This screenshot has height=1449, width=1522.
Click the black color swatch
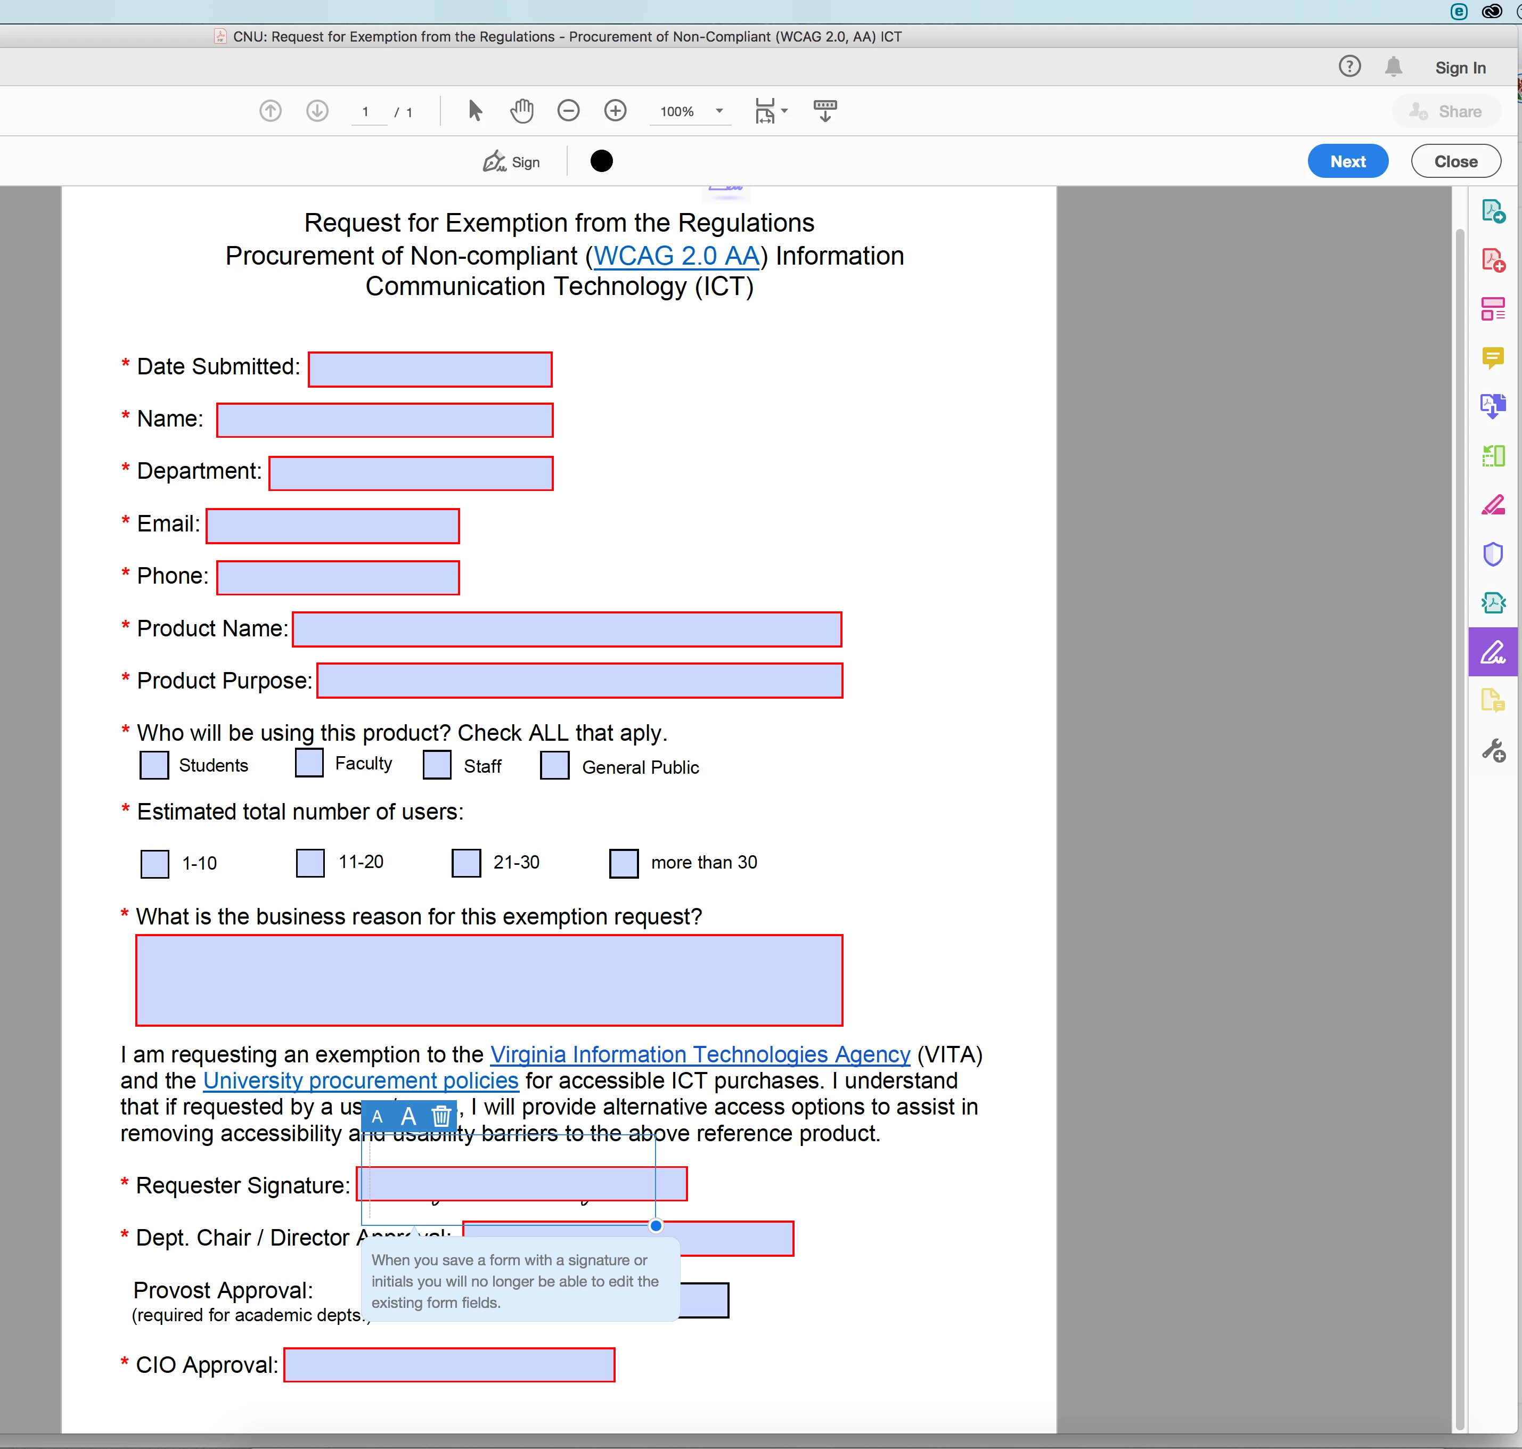(601, 161)
